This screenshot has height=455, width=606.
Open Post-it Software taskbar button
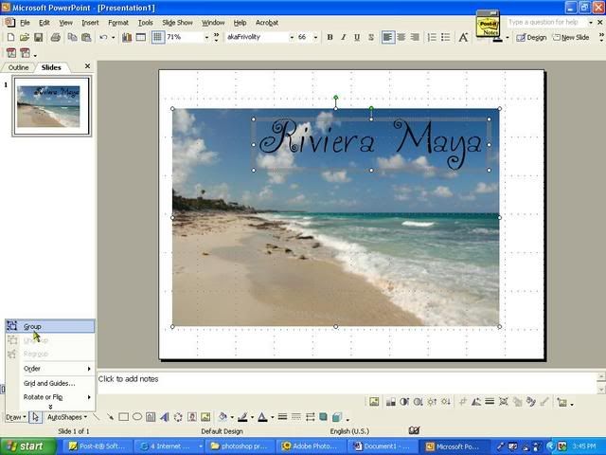click(97, 446)
